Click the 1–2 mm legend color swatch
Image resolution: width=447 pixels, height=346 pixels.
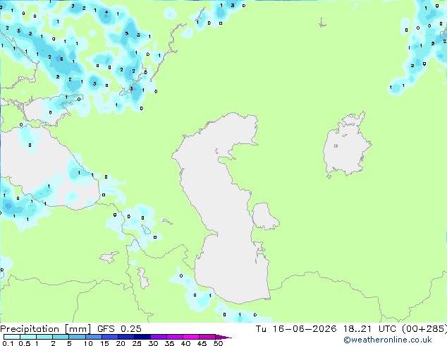pos(44,337)
